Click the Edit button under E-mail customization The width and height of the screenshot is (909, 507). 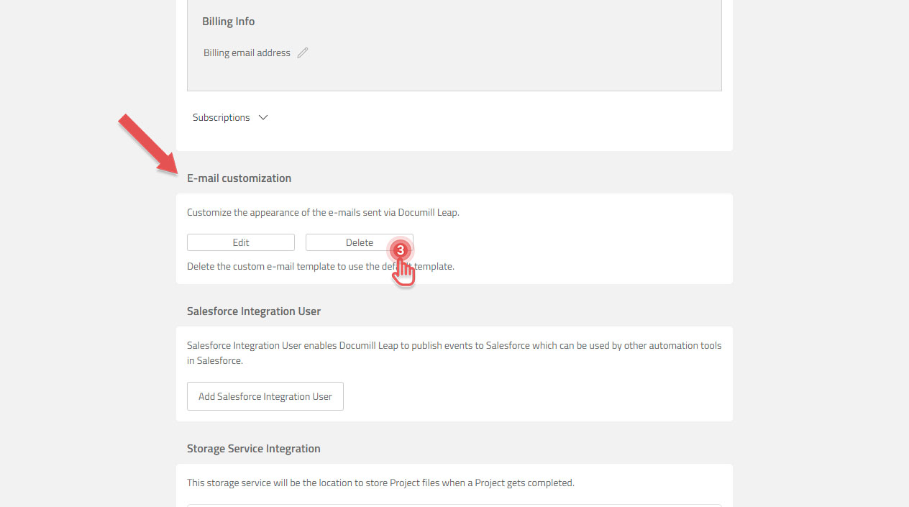coord(240,242)
